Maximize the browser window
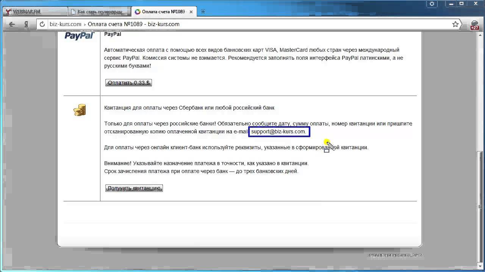485x272 pixels. (x=462, y=4)
